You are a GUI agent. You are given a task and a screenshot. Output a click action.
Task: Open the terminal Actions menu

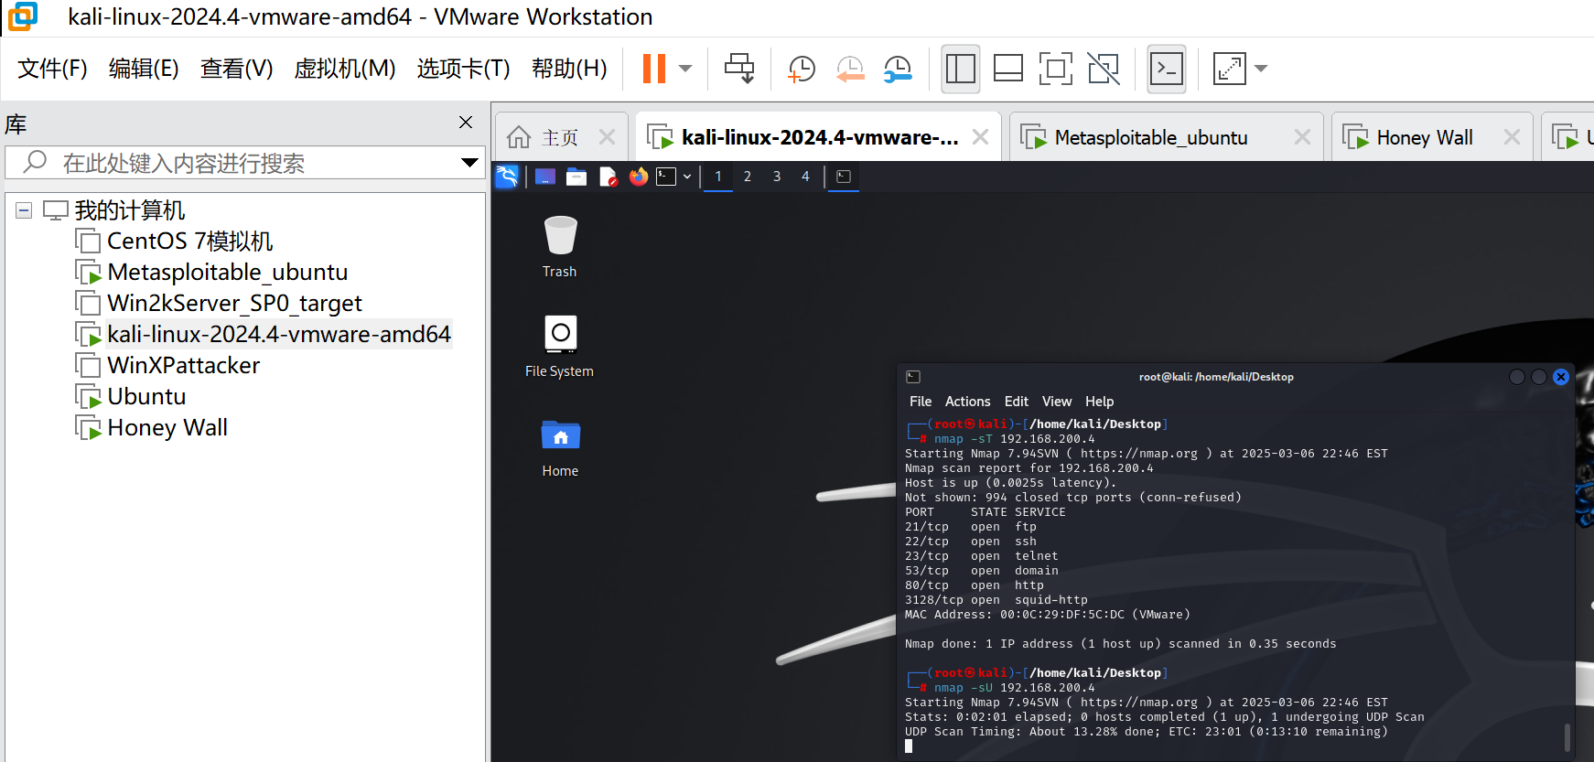(x=967, y=402)
